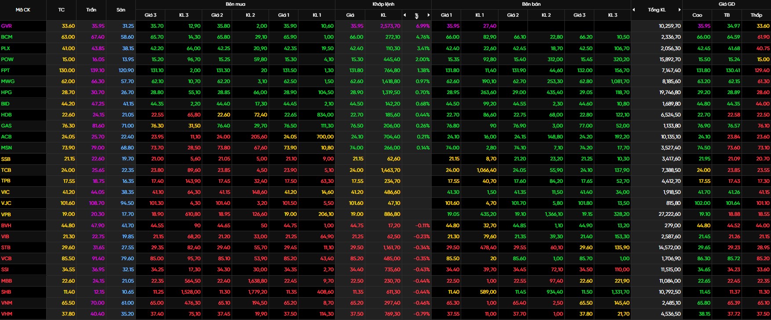Sort by the % change column header
Viewport: 771px width, 320px height.
tap(417, 15)
